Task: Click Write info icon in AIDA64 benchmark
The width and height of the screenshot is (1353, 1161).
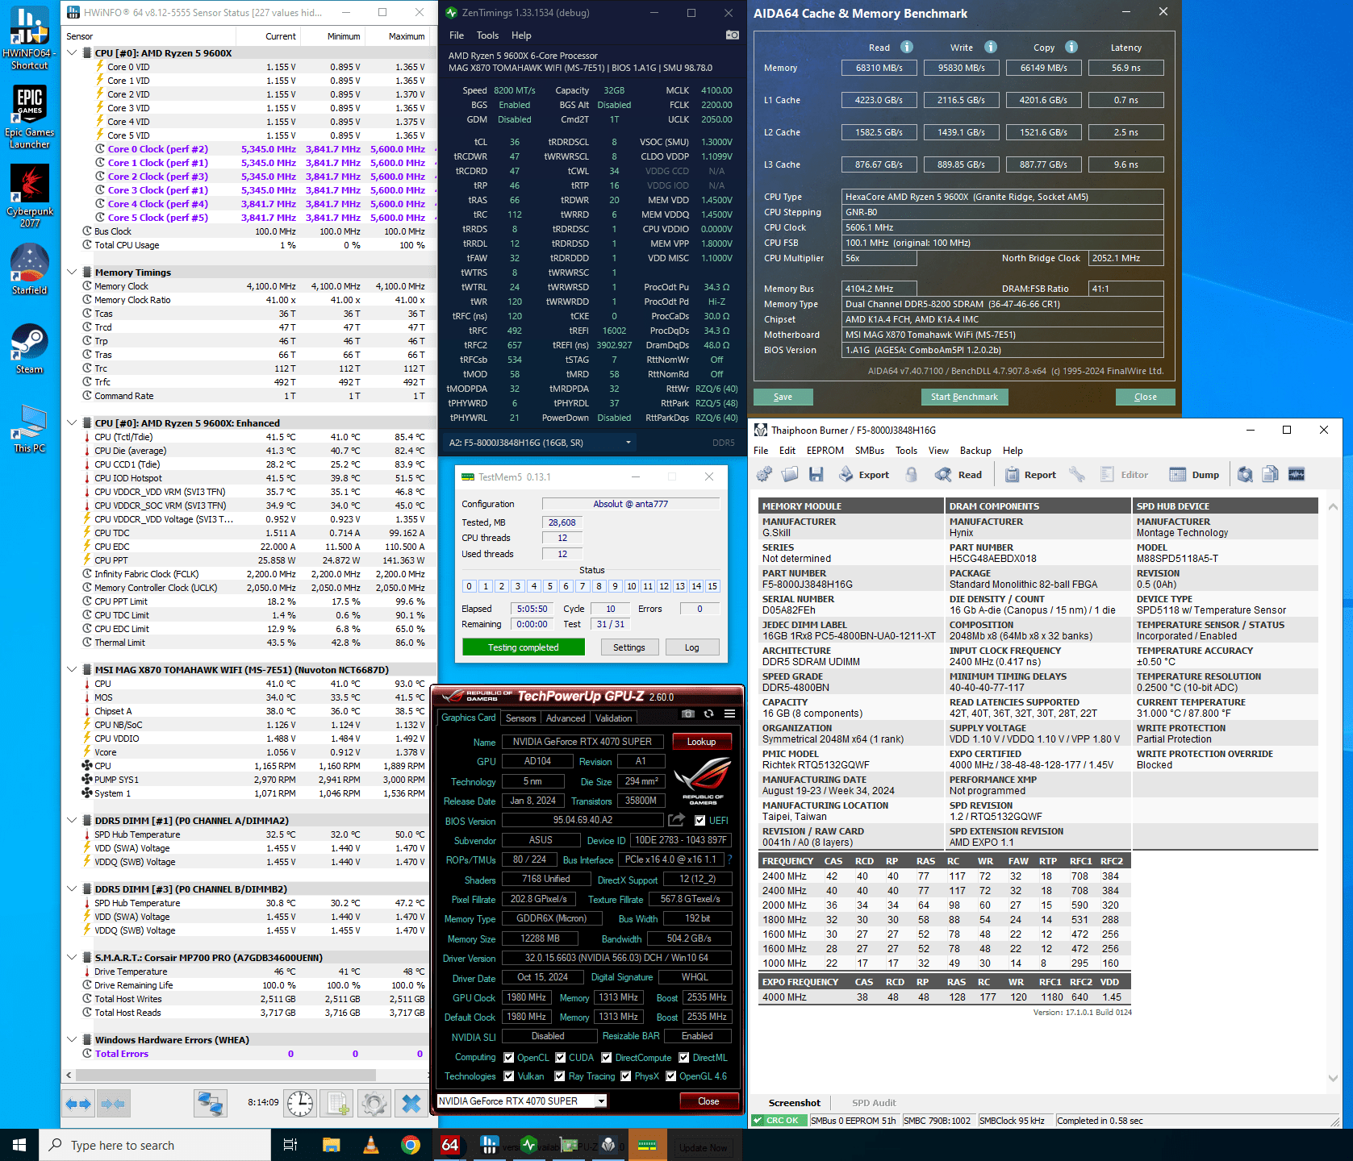Action: (x=991, y=47)
